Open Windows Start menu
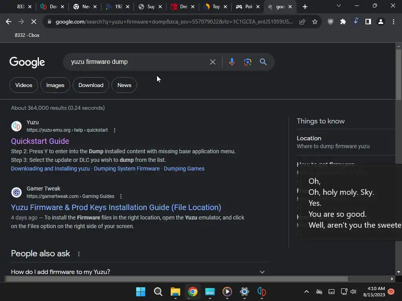This screenshot has height=301, width=402. (141, 292)
